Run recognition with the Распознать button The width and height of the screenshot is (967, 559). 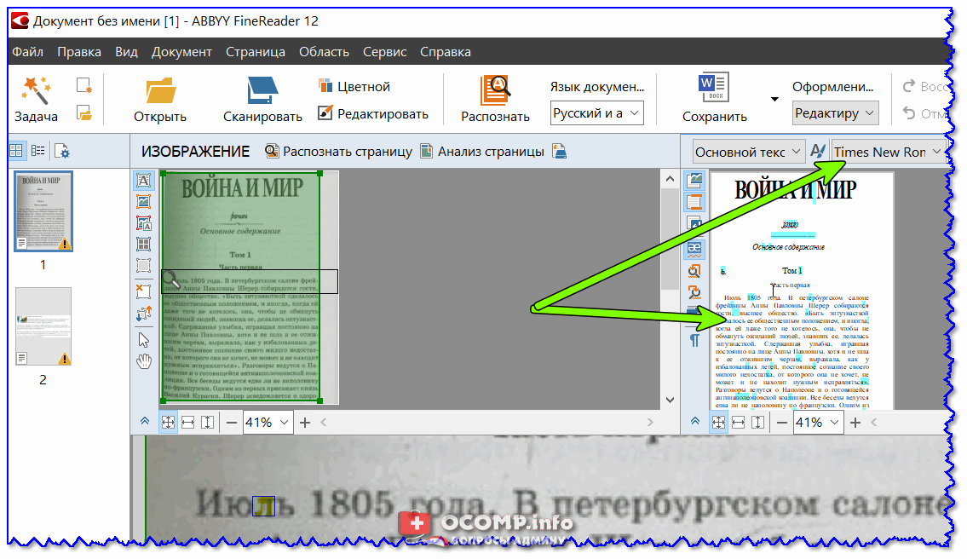point(495,99)
